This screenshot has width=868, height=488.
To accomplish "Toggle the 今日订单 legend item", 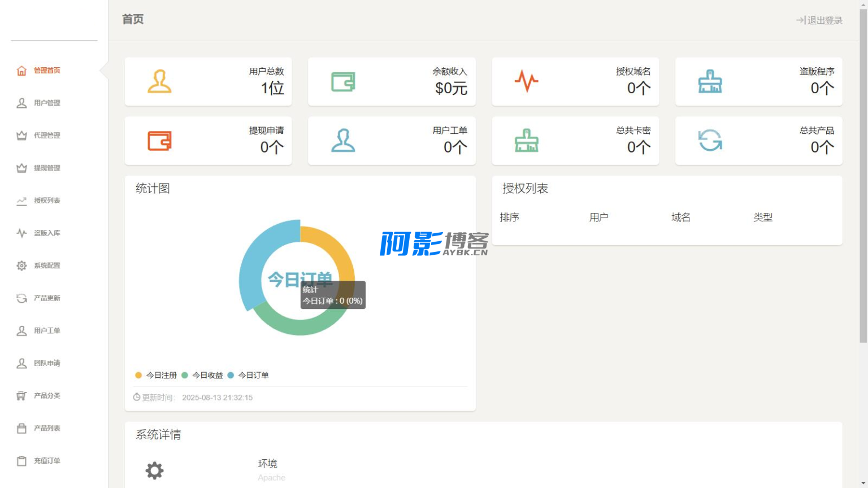I will click(248, 375).
